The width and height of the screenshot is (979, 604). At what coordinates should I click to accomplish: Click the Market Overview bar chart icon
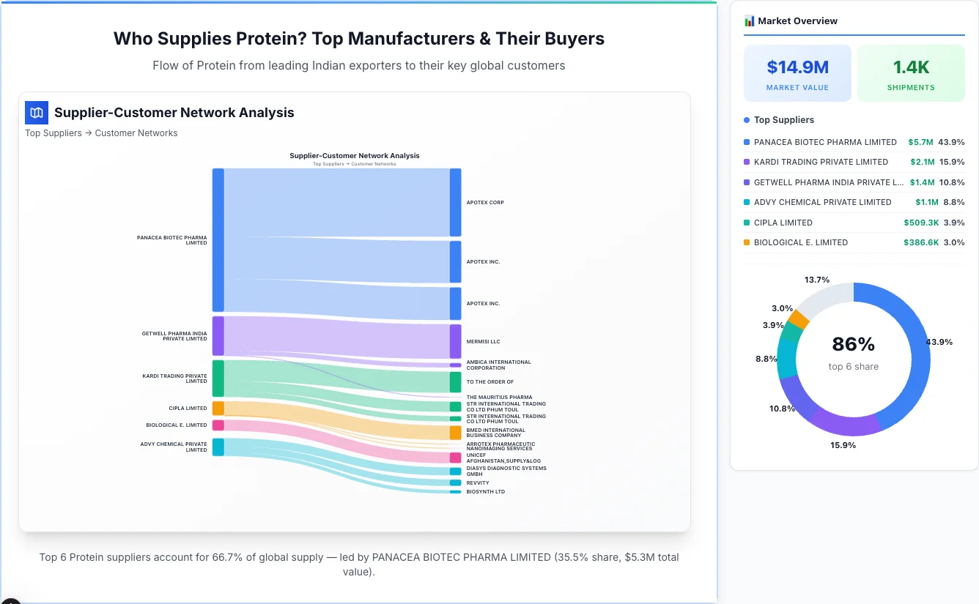pyautogui.click(x=749, y=20)
